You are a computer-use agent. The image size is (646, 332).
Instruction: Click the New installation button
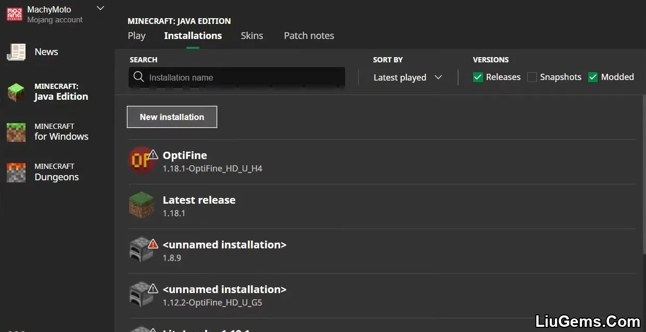click(172, 117)
